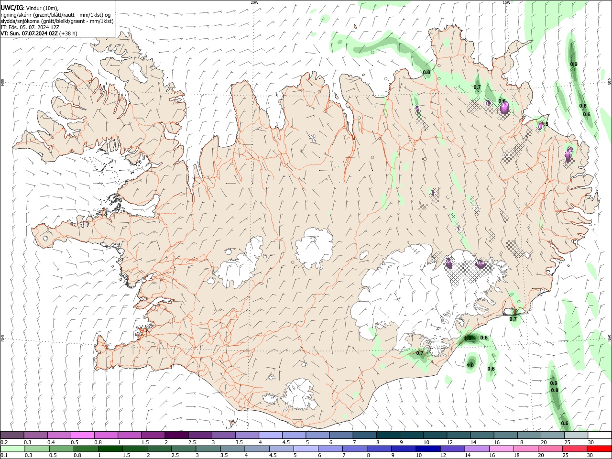The image size is (612, 459).
Task: Click the palest green lower swatch labeled 0.1
Action: coord(12,449)
